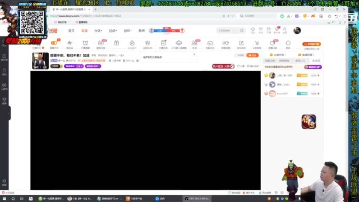The width and height of the screenshot is (359, 202).
Task: Close the popup tooltip with X
Action: pos(194,54)
